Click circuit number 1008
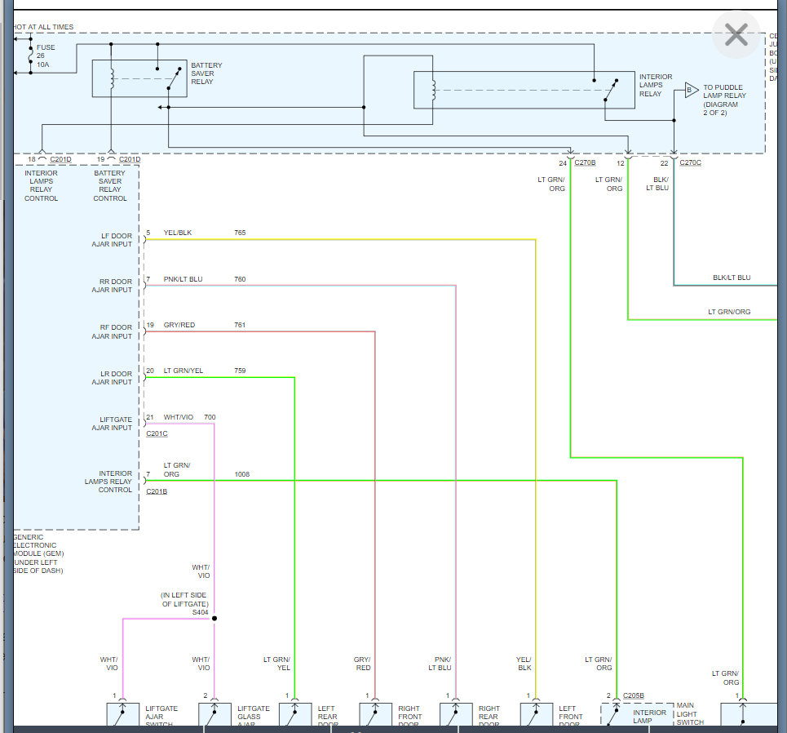Screen dimensions: 787x733 click(242, 474)
